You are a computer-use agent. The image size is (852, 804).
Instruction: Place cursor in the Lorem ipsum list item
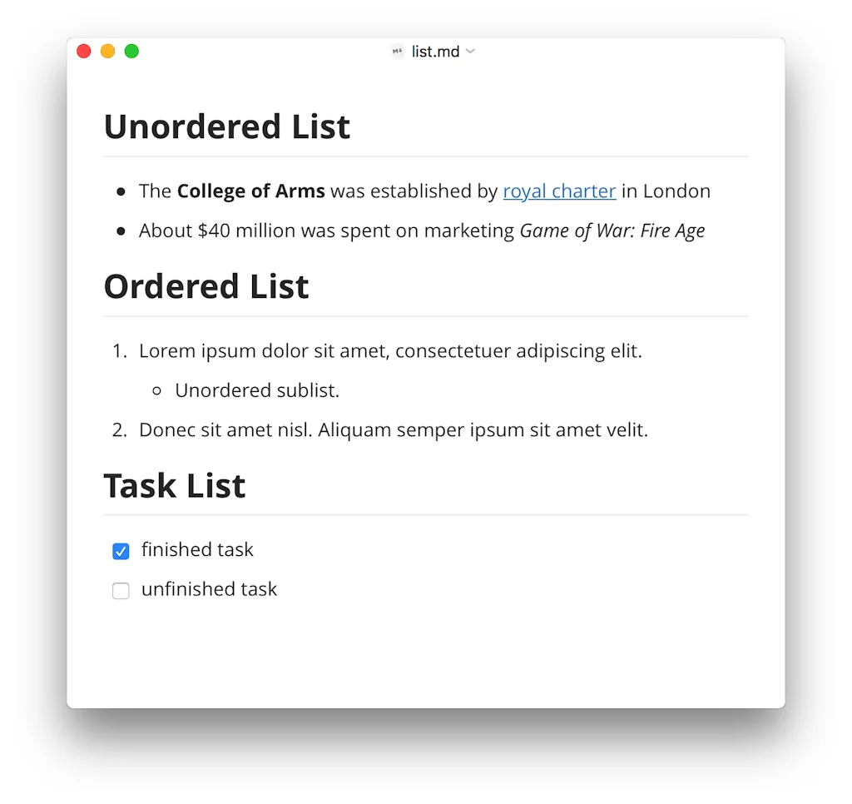389,351
